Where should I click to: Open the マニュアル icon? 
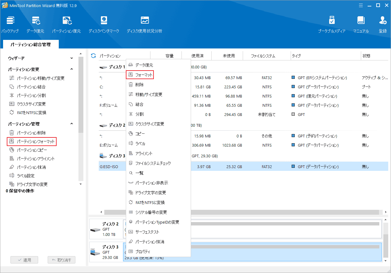point(361,25)
